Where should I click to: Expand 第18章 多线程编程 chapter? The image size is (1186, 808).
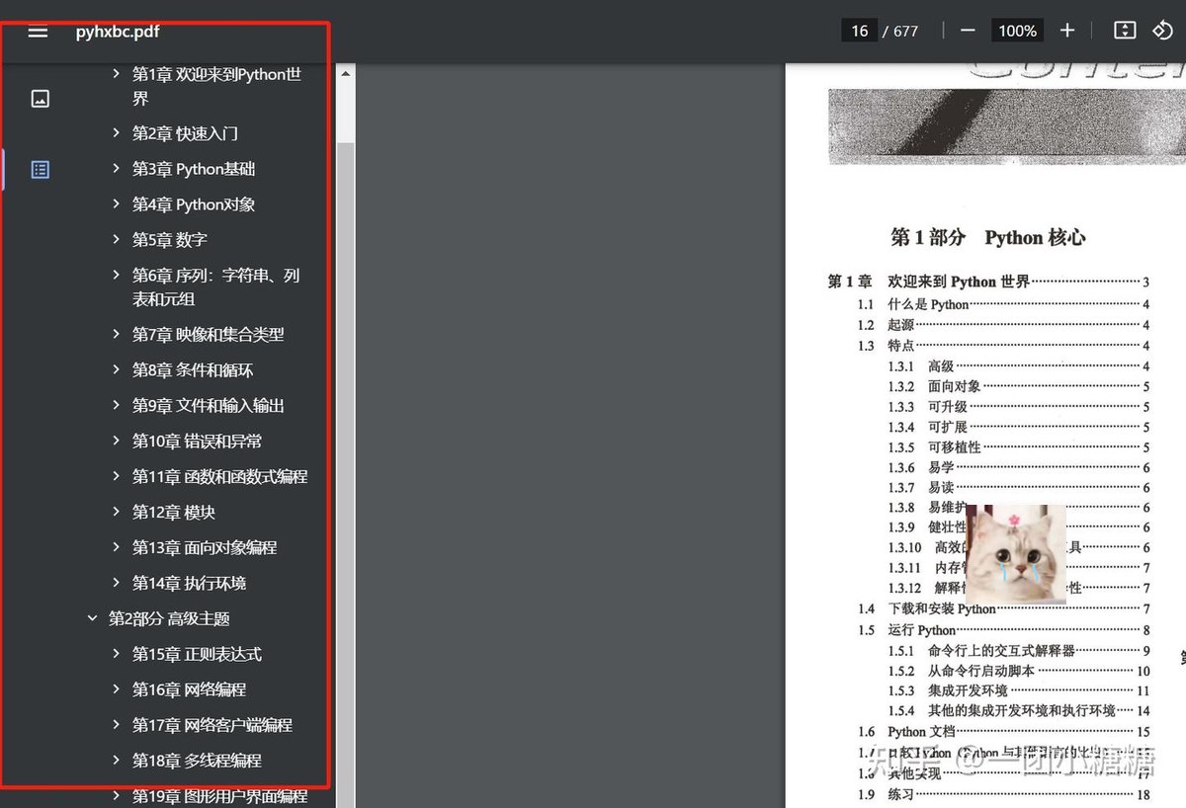117,760
